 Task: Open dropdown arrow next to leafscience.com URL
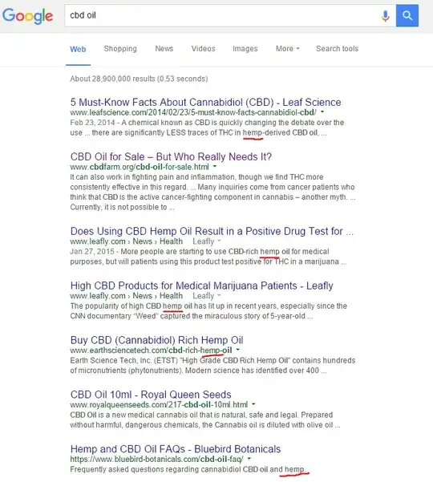click(x=322, y=112)
